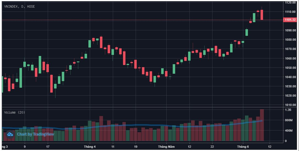This screenshot has width=299, height=151.
Task: Click the 22 date label on time axis
Action: tap(212, 147)
